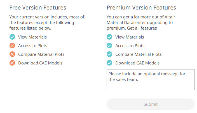
Task: Click the Free Version Features heading
Action: click(38, 8)
